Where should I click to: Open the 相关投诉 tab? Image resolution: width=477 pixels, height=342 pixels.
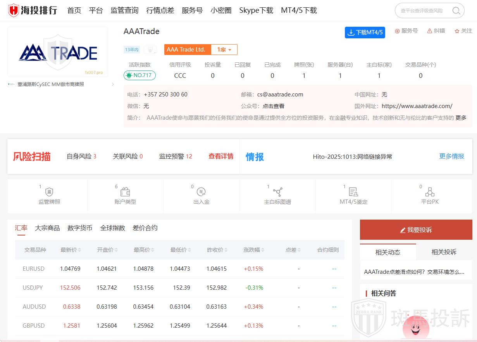pos(444,252)
